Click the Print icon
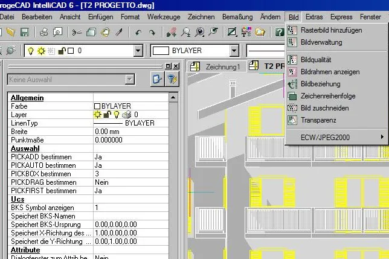 click(44, 32)
